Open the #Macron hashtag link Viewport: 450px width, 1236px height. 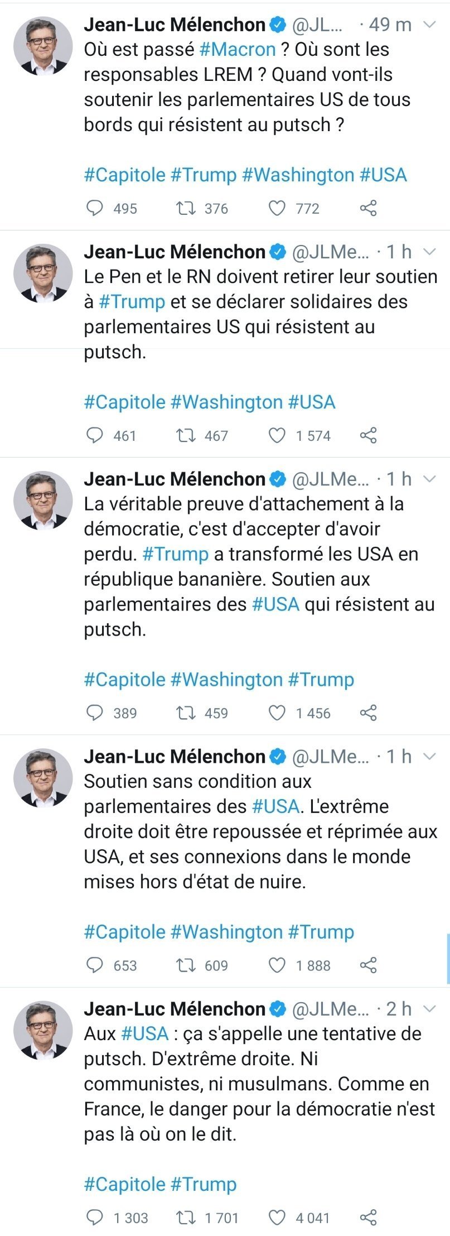tap(238, 50)
